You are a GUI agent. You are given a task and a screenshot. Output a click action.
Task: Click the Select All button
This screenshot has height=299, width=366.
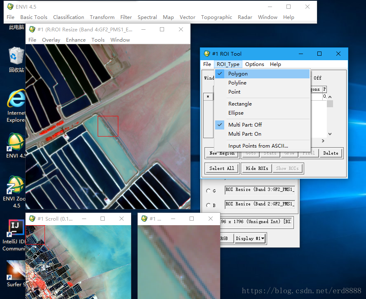click(222, 168)
